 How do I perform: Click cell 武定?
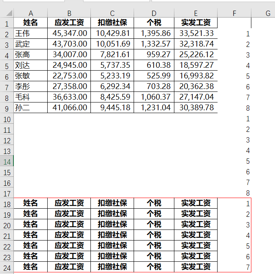31,44
